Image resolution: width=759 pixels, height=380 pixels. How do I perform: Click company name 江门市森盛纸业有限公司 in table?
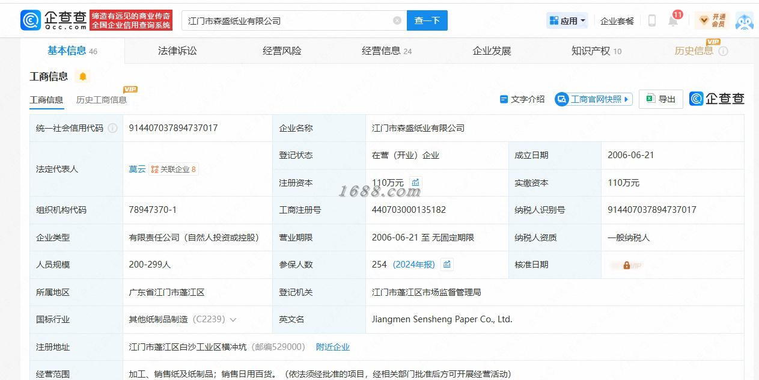[x=418, y=128]
